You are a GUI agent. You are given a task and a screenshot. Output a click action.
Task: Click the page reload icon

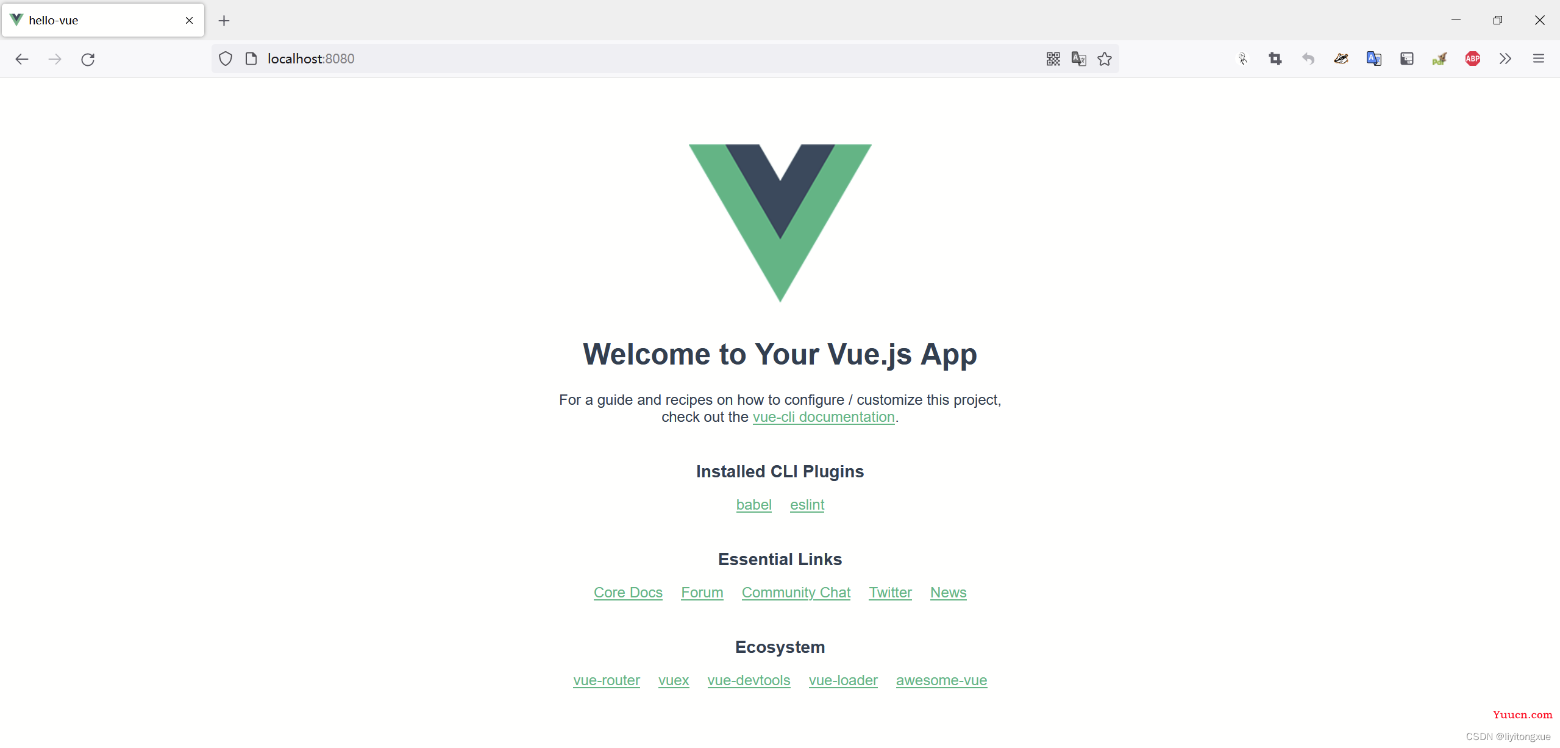coord(88,58)
